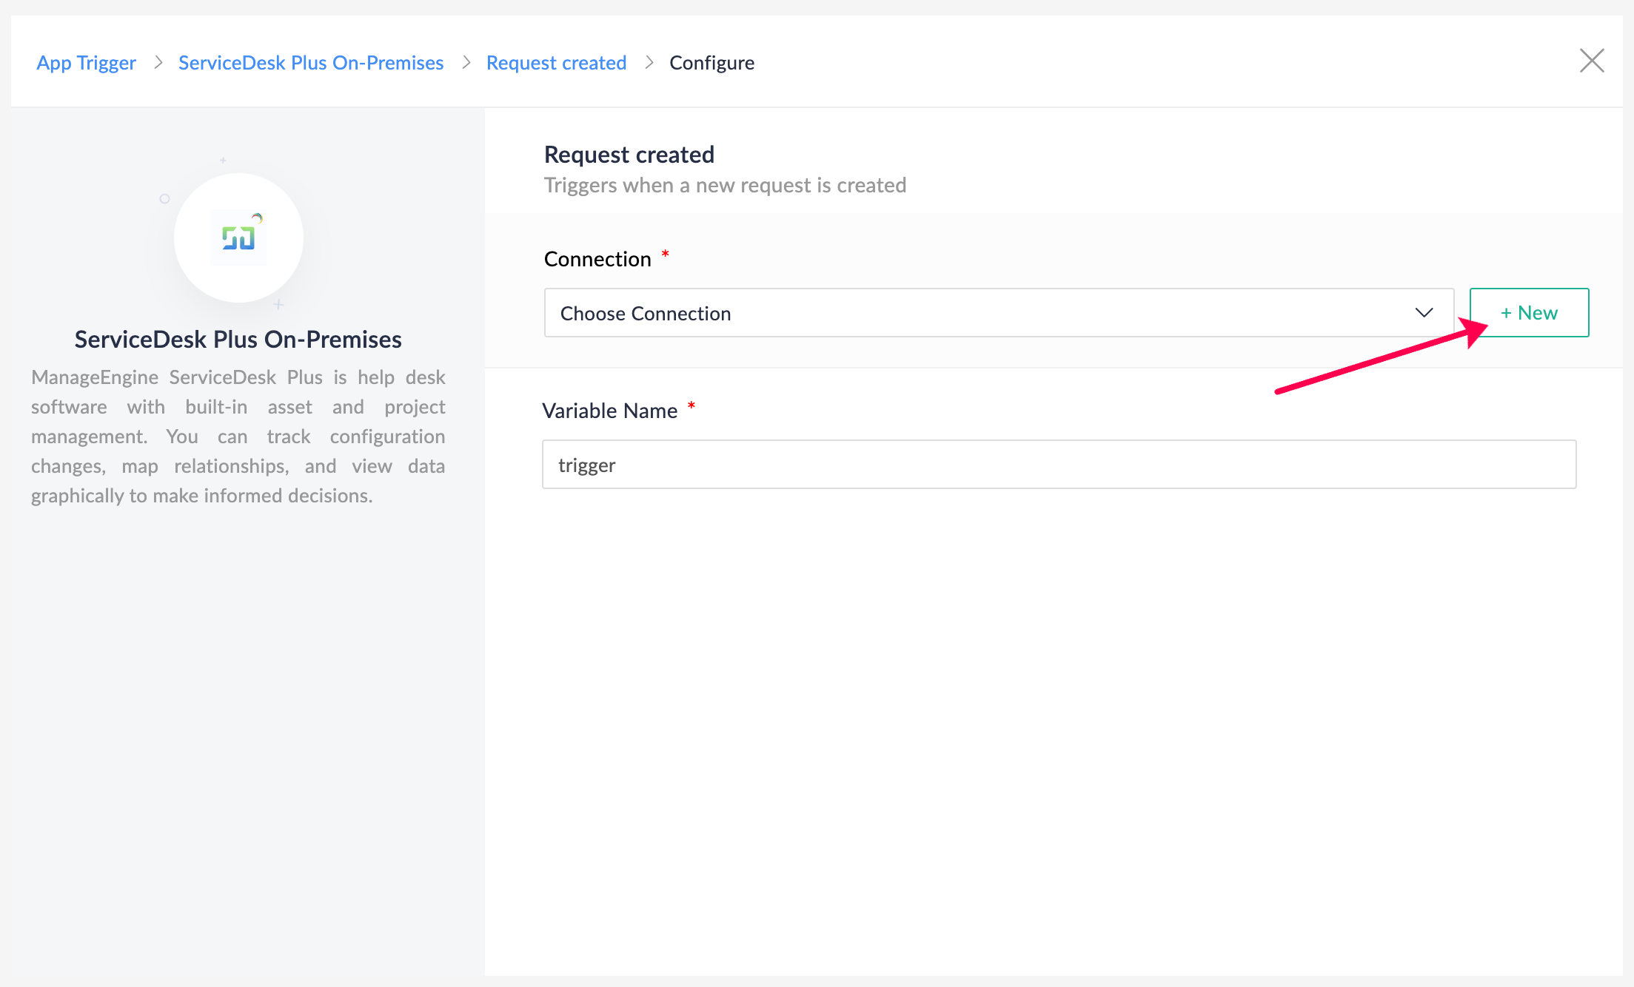Click the connection dropdown chevron arrow
Image resolution: width=1634 pixels, height=987 pixels.
[x=1424, y=313]
